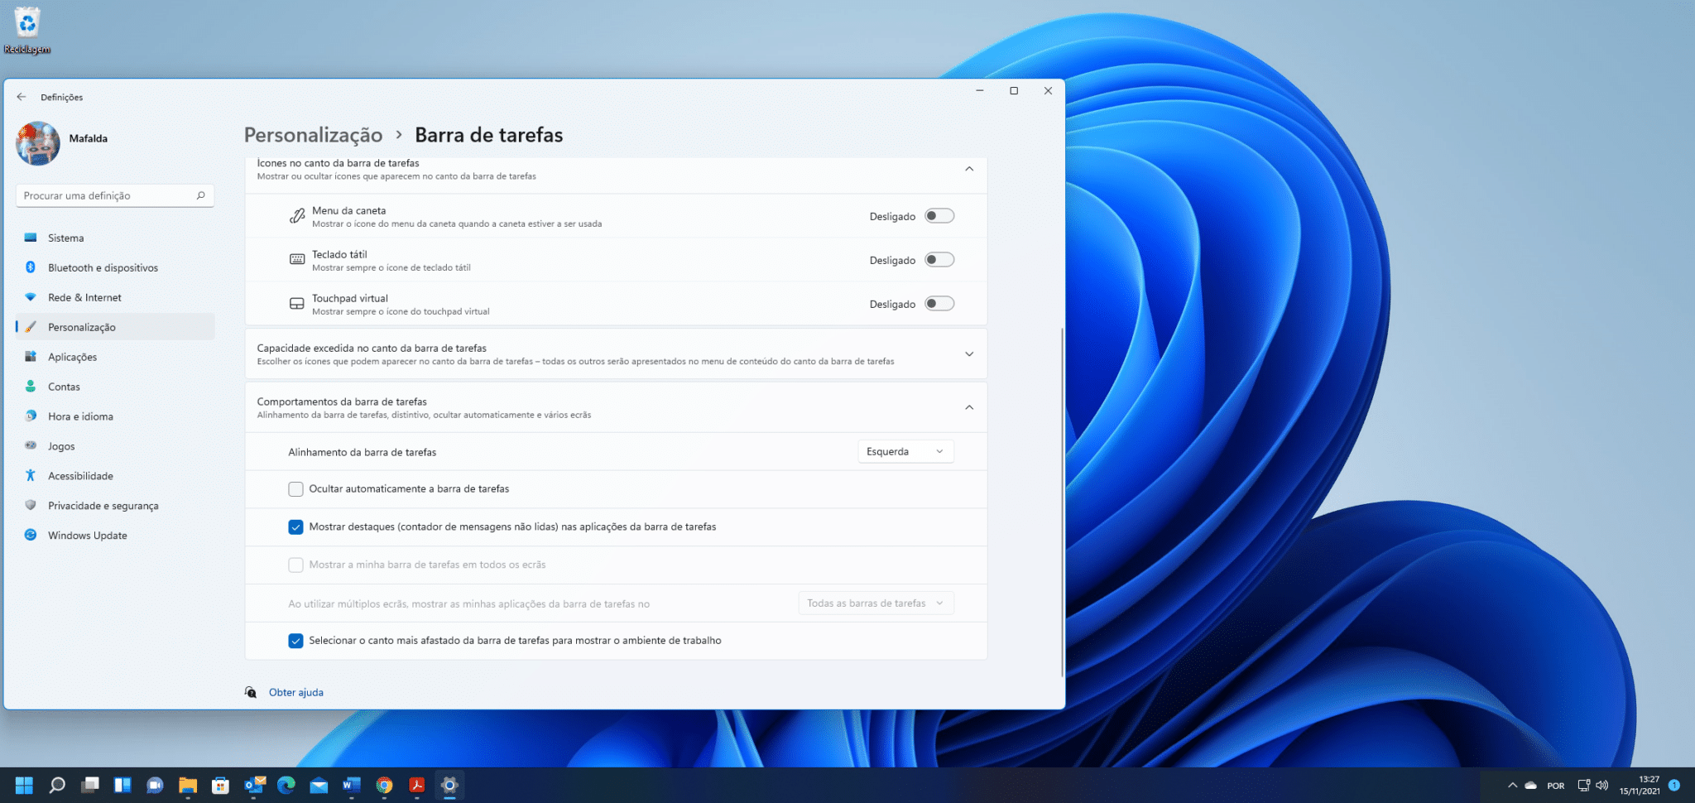Open Rede & Internet category
1695x803 pixels.
[115, 297]
